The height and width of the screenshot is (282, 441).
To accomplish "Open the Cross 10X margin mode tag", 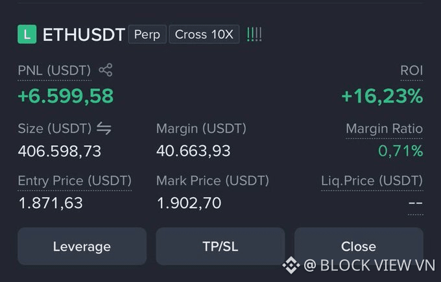I will pyautogui.click(x=204, y=34).
